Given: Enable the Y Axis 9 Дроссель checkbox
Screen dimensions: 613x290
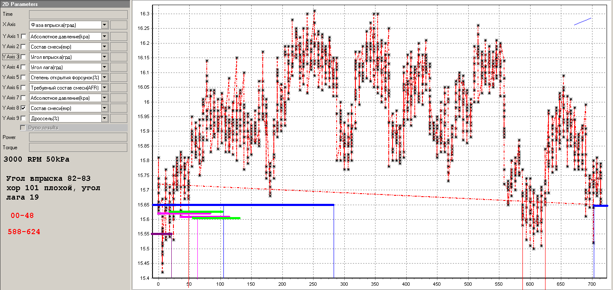Looking at the screenshot, I should coord(23,119).
